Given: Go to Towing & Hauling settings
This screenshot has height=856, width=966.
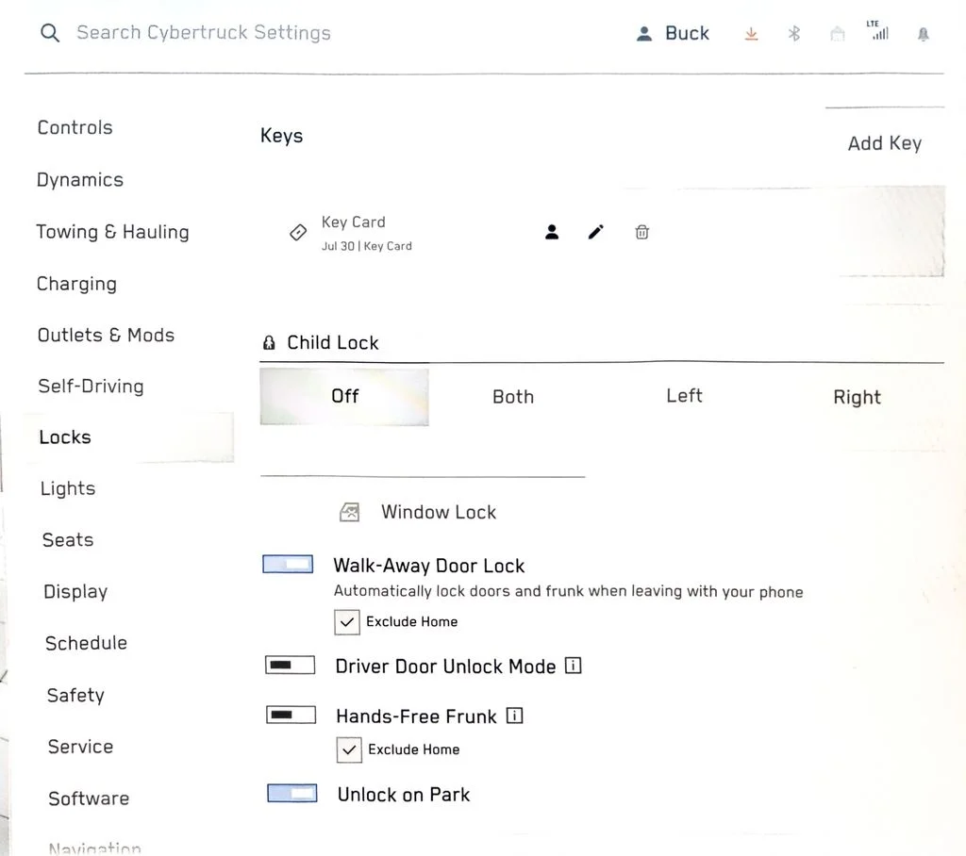Looking at the screenshot, I should click(113, 232).
